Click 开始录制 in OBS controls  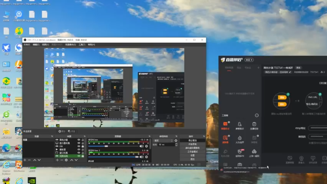pyautogui.click(x=192, y=144)
